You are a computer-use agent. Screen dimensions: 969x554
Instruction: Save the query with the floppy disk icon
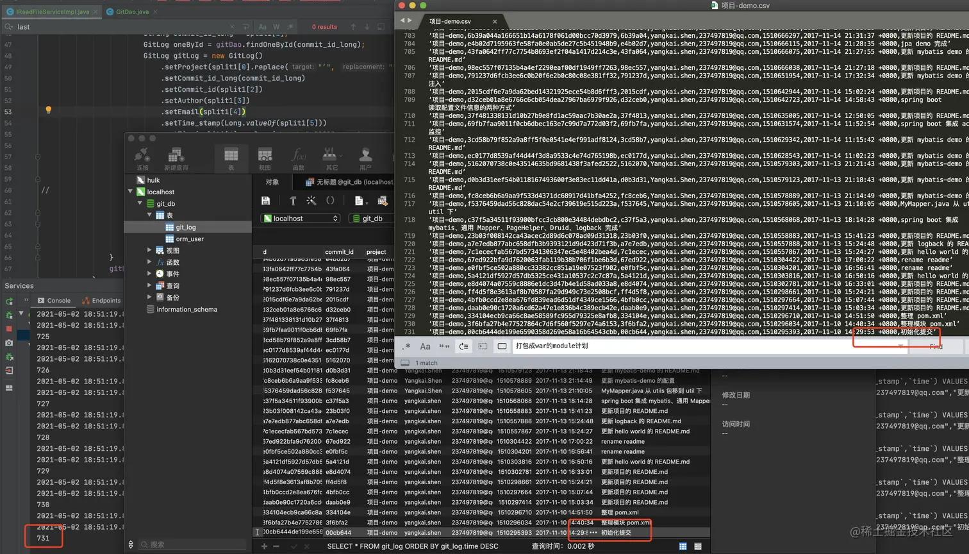[265, 201]
